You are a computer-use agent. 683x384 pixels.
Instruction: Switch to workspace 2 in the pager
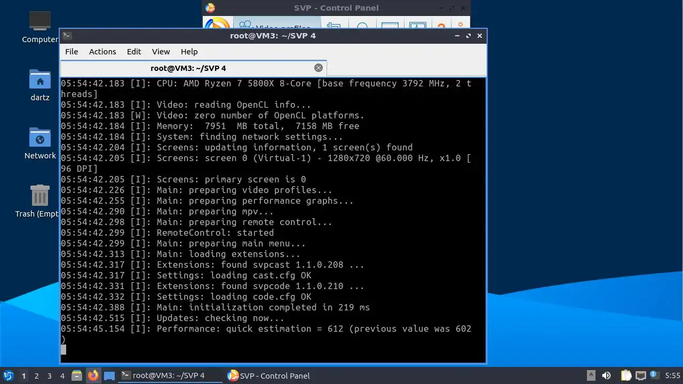pyautogui.click(x=36, y=376)
